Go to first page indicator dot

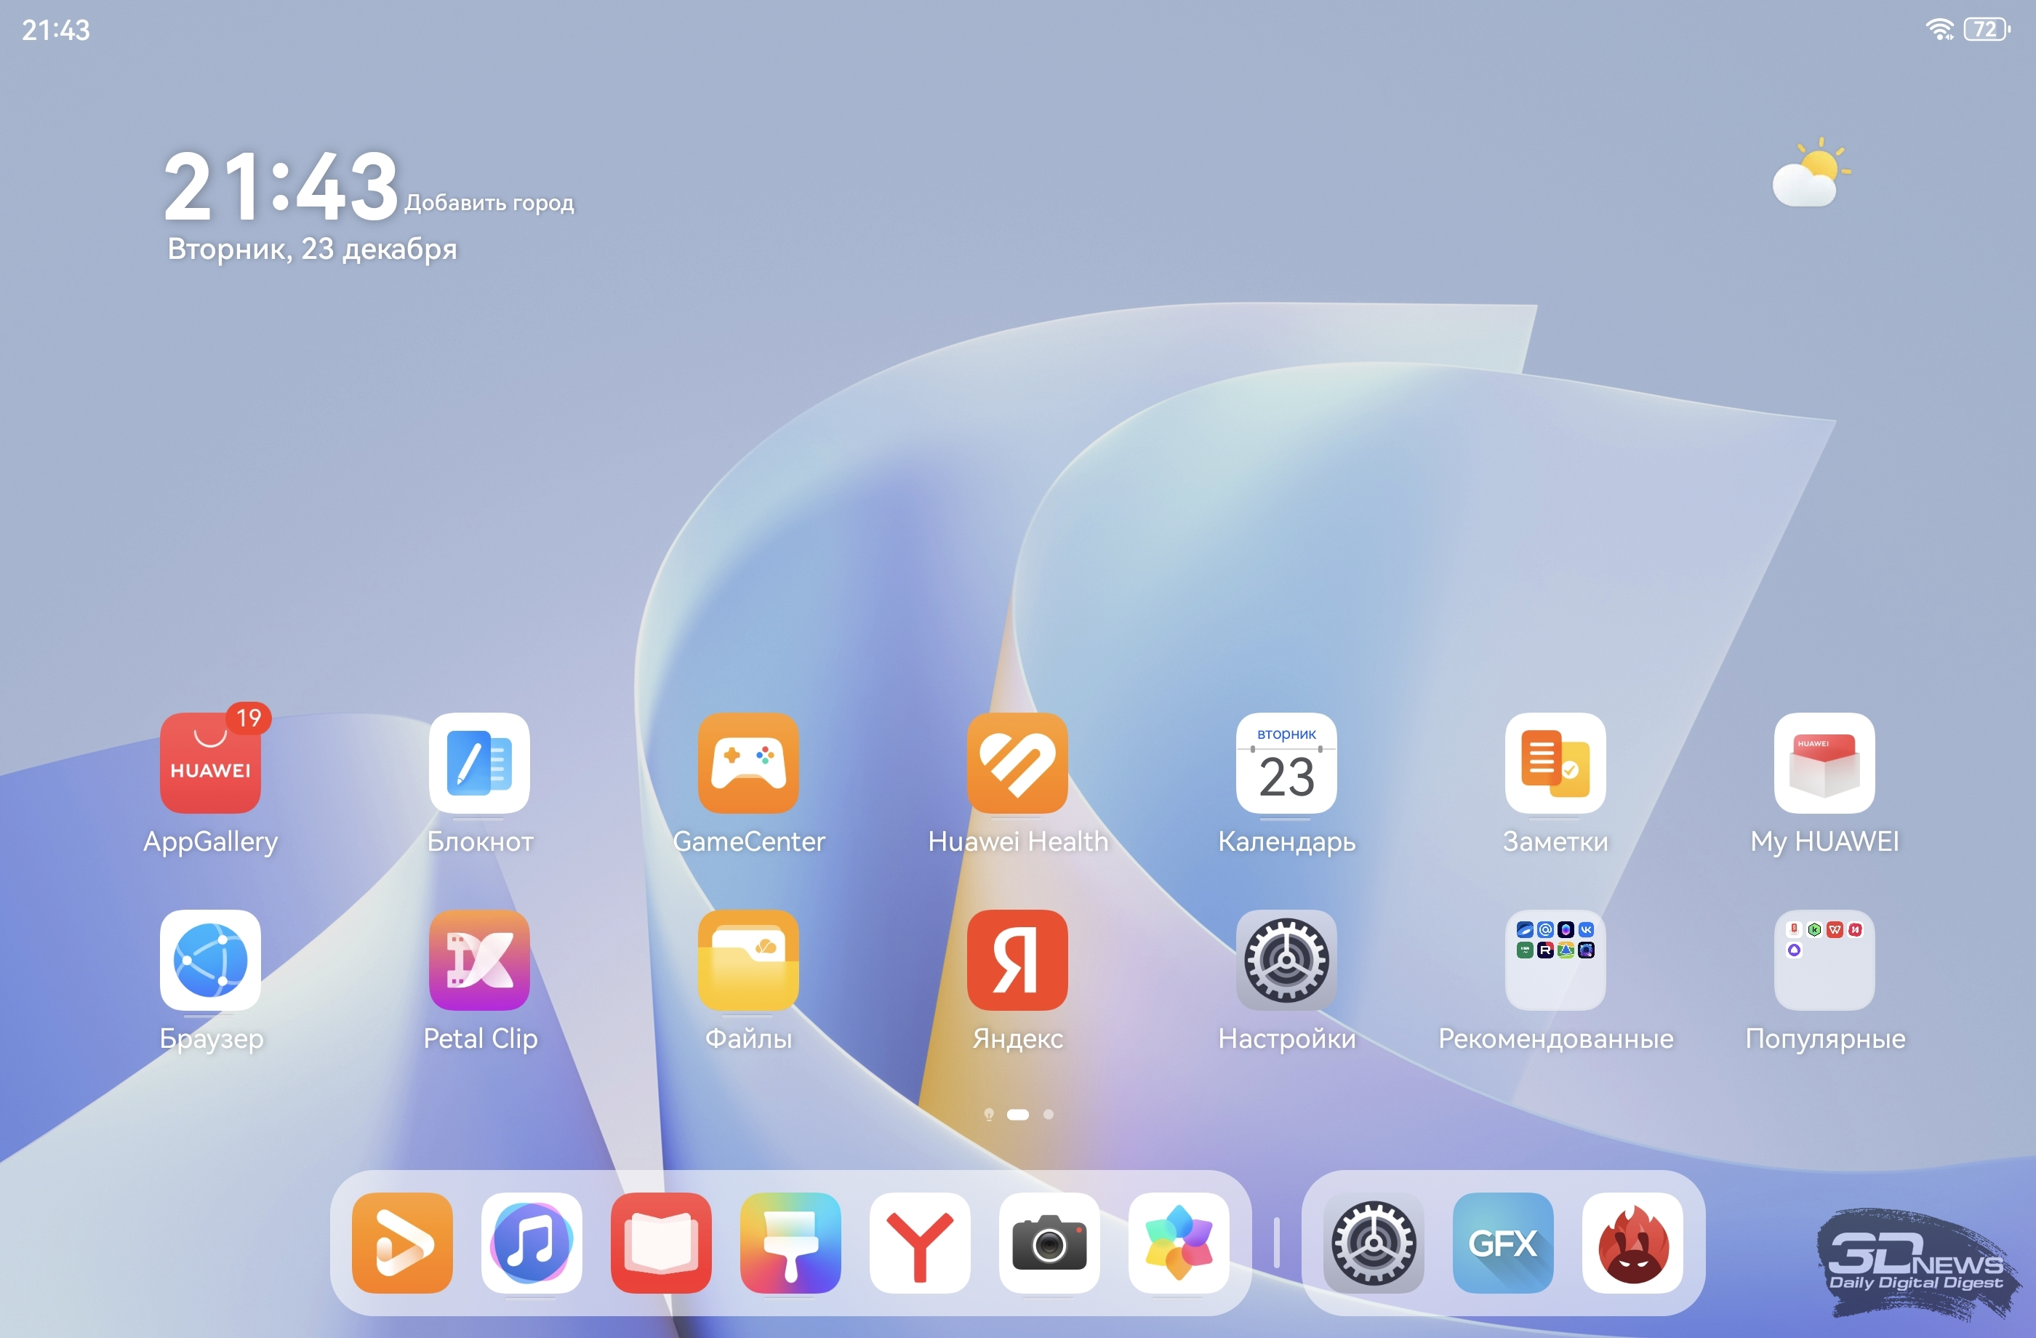(x=988, y=1114)
